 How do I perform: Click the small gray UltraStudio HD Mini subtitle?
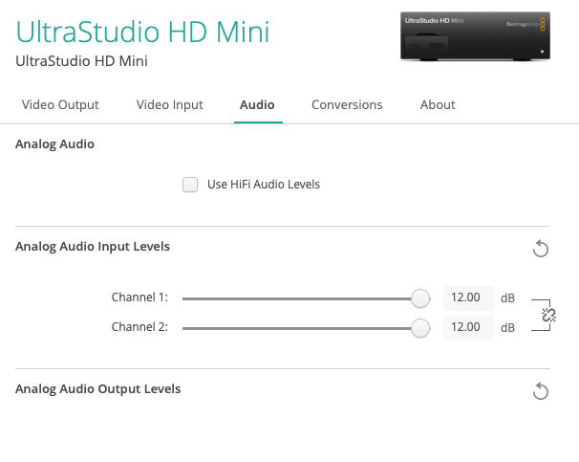point(81,61)
